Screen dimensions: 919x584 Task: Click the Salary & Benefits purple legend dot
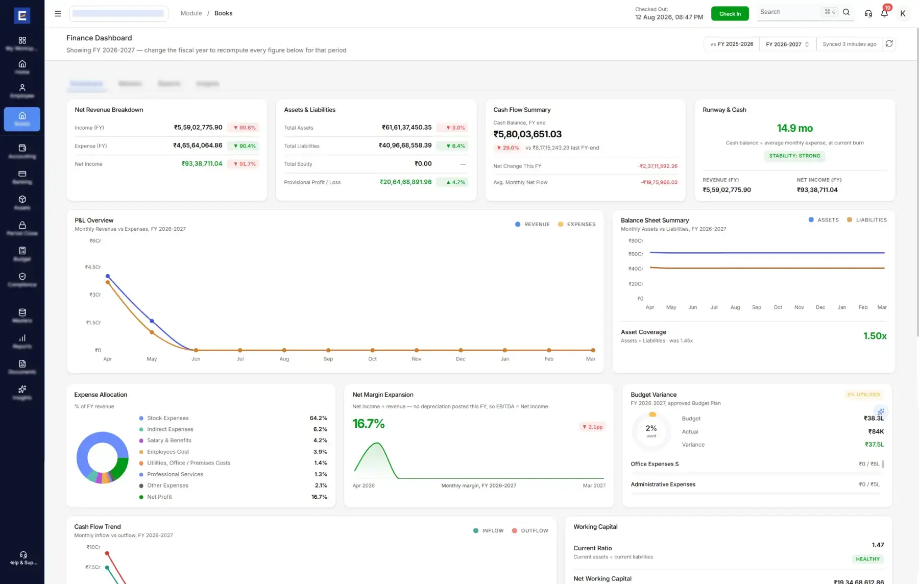coord(141,441)
